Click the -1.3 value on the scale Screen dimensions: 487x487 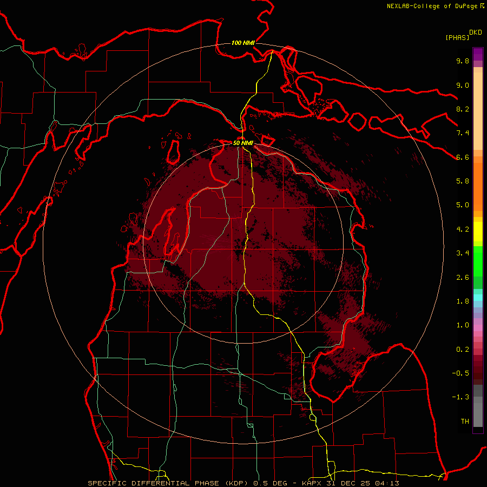tap(460, 397)
